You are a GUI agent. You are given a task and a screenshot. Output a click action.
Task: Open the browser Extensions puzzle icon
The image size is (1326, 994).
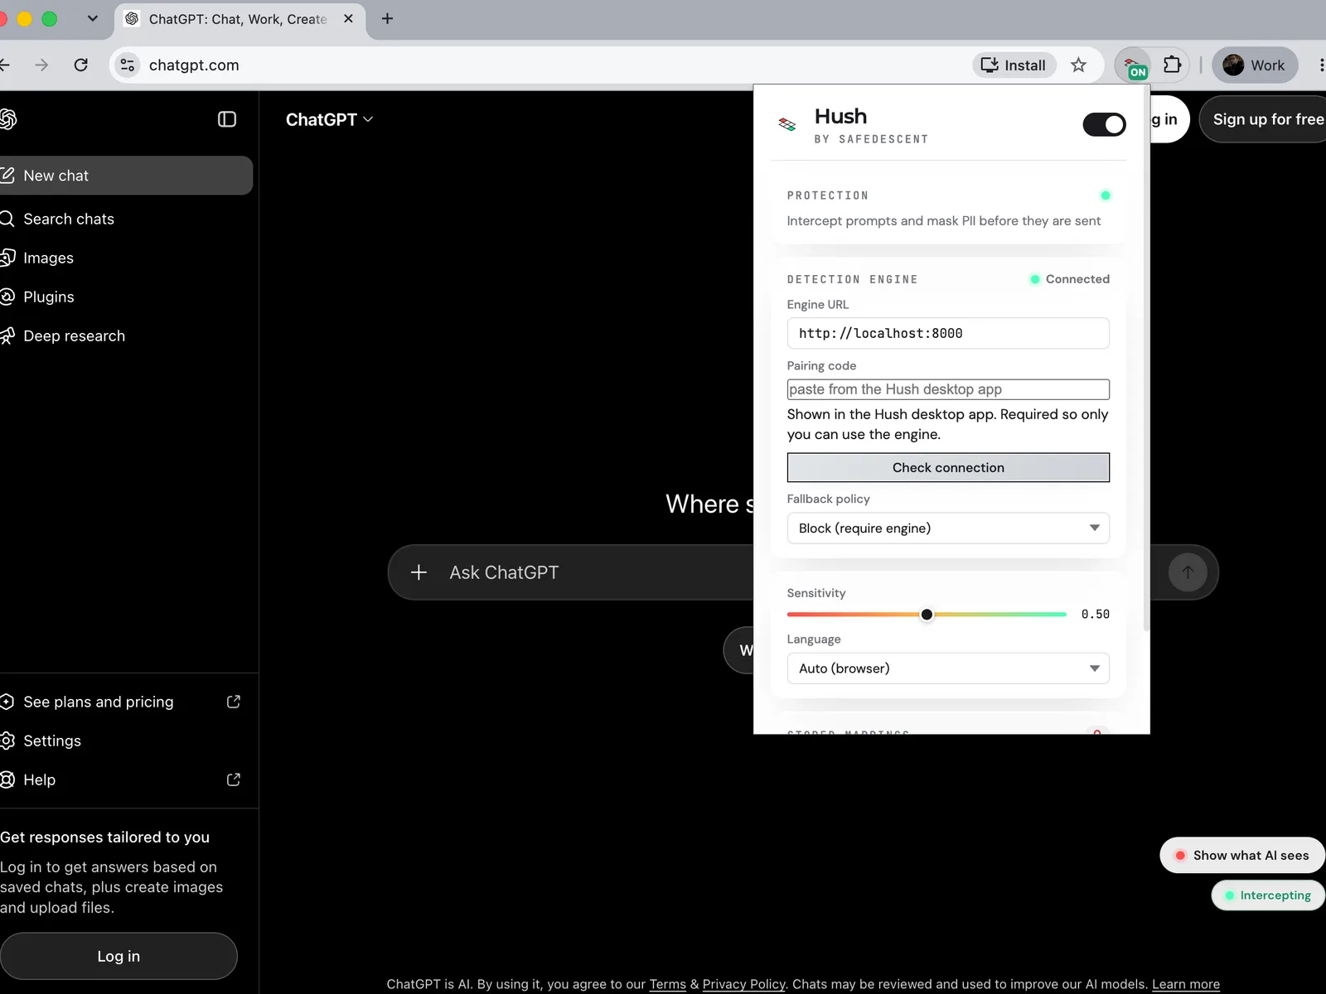(x=1172, y=65)
